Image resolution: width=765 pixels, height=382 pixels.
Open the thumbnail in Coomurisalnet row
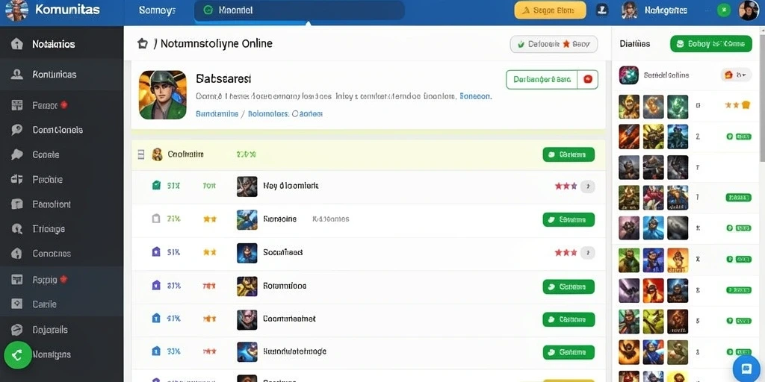pos(247,319)
